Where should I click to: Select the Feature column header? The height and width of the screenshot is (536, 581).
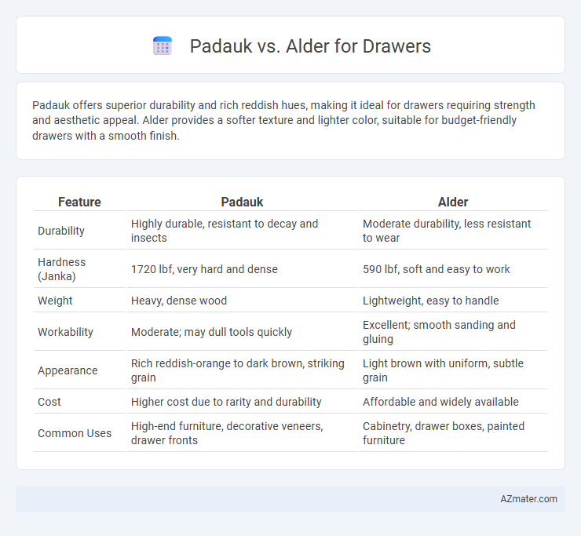(x=79, y=202)
